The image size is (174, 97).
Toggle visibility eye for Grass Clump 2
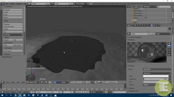[x=166, y=13]
